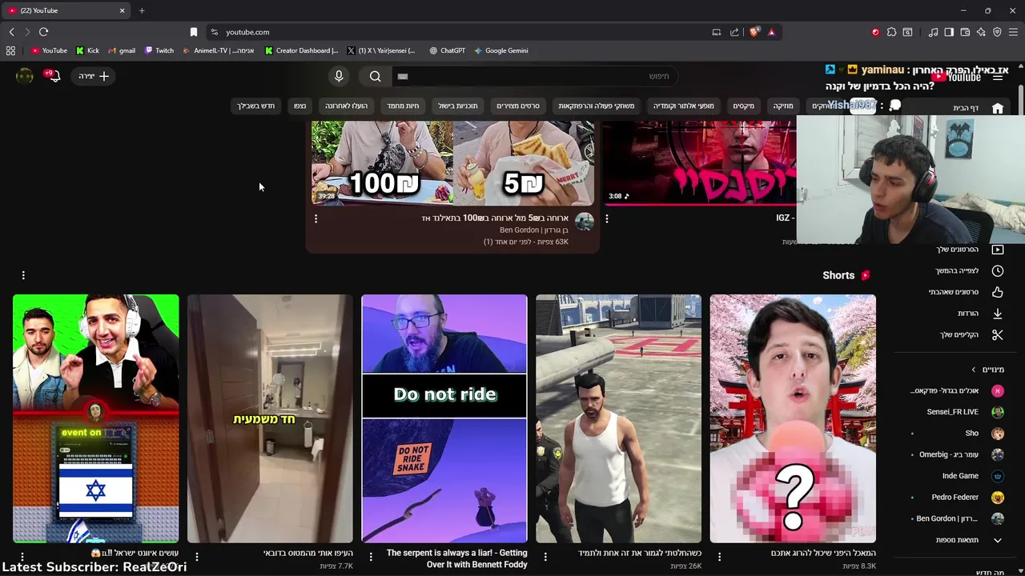Click the tab search toolbar icon

(x=907, y=32)
